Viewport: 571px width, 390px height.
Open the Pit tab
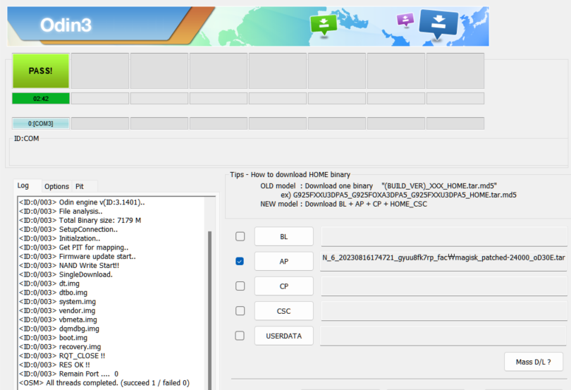80,186
